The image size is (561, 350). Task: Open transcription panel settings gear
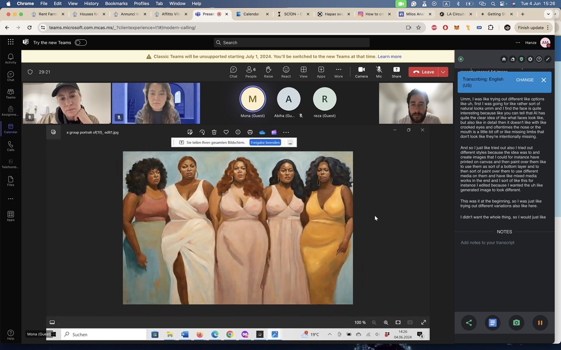[x=530, y=59]
